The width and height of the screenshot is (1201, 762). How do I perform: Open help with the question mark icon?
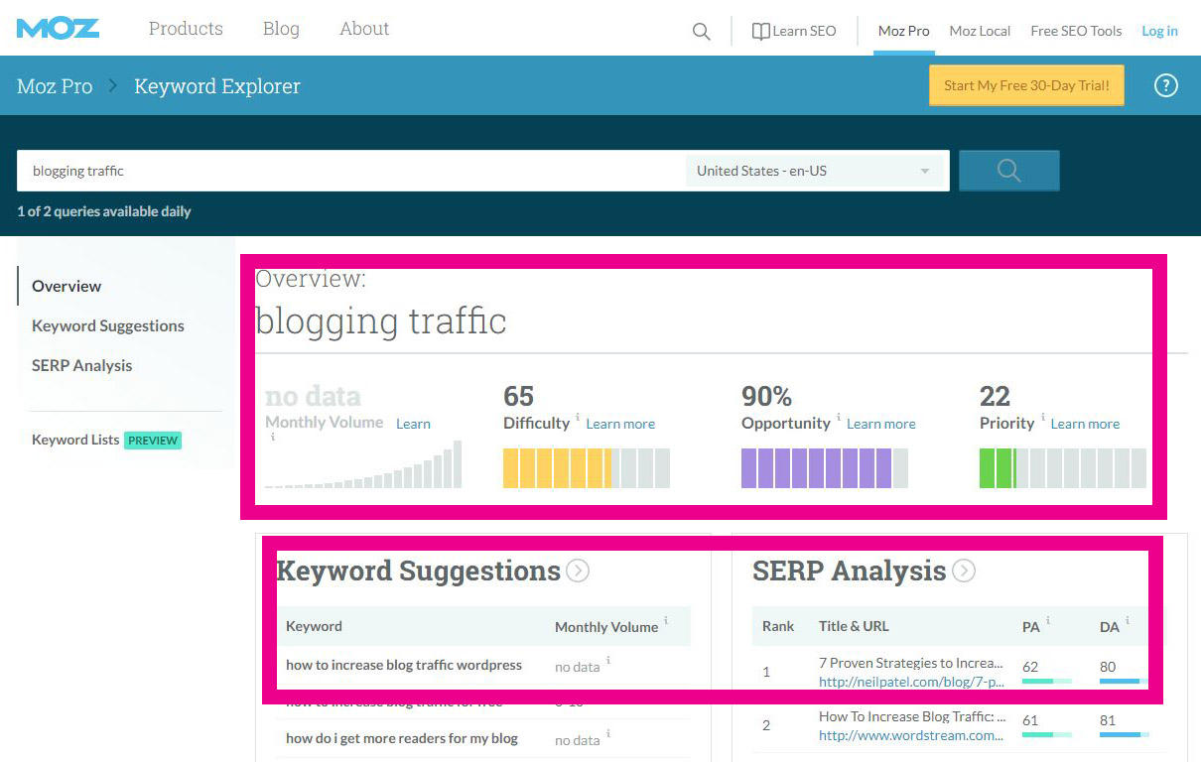tap(1166, 85)
